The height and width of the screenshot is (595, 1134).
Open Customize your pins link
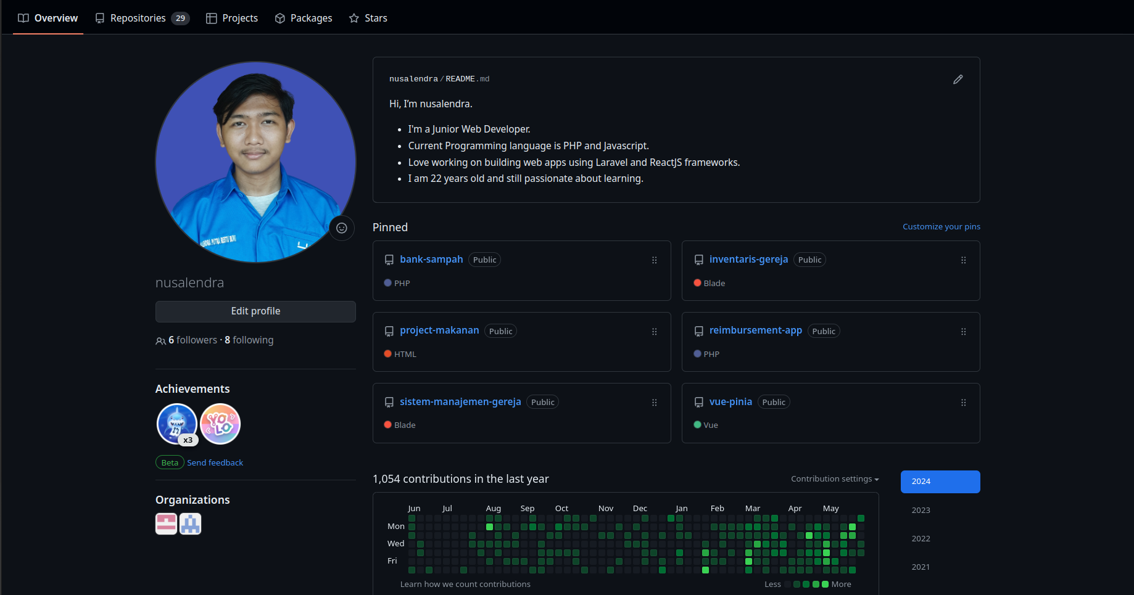tap(941, 227)
